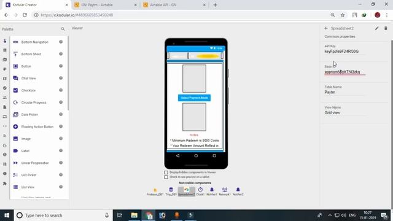
Task: Switch to the Airtable API - GN tab
Action: click(174, 5)
